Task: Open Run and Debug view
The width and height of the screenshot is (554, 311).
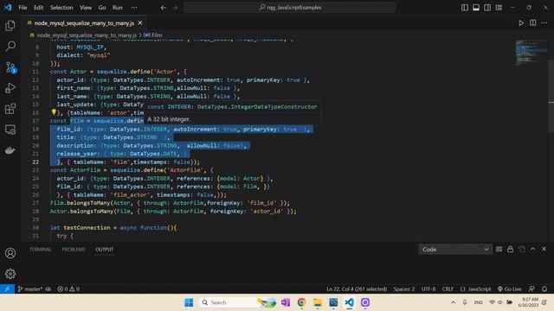Action: click(x=10, y=88)
